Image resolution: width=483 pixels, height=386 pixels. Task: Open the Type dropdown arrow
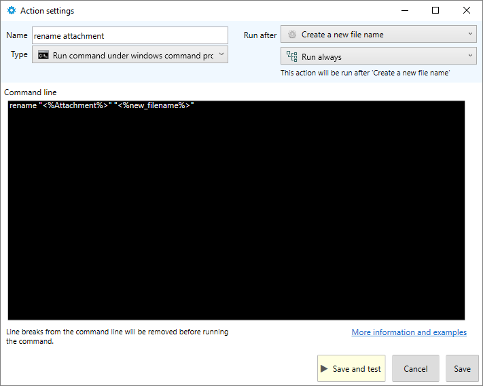click(x=221, y=54)
